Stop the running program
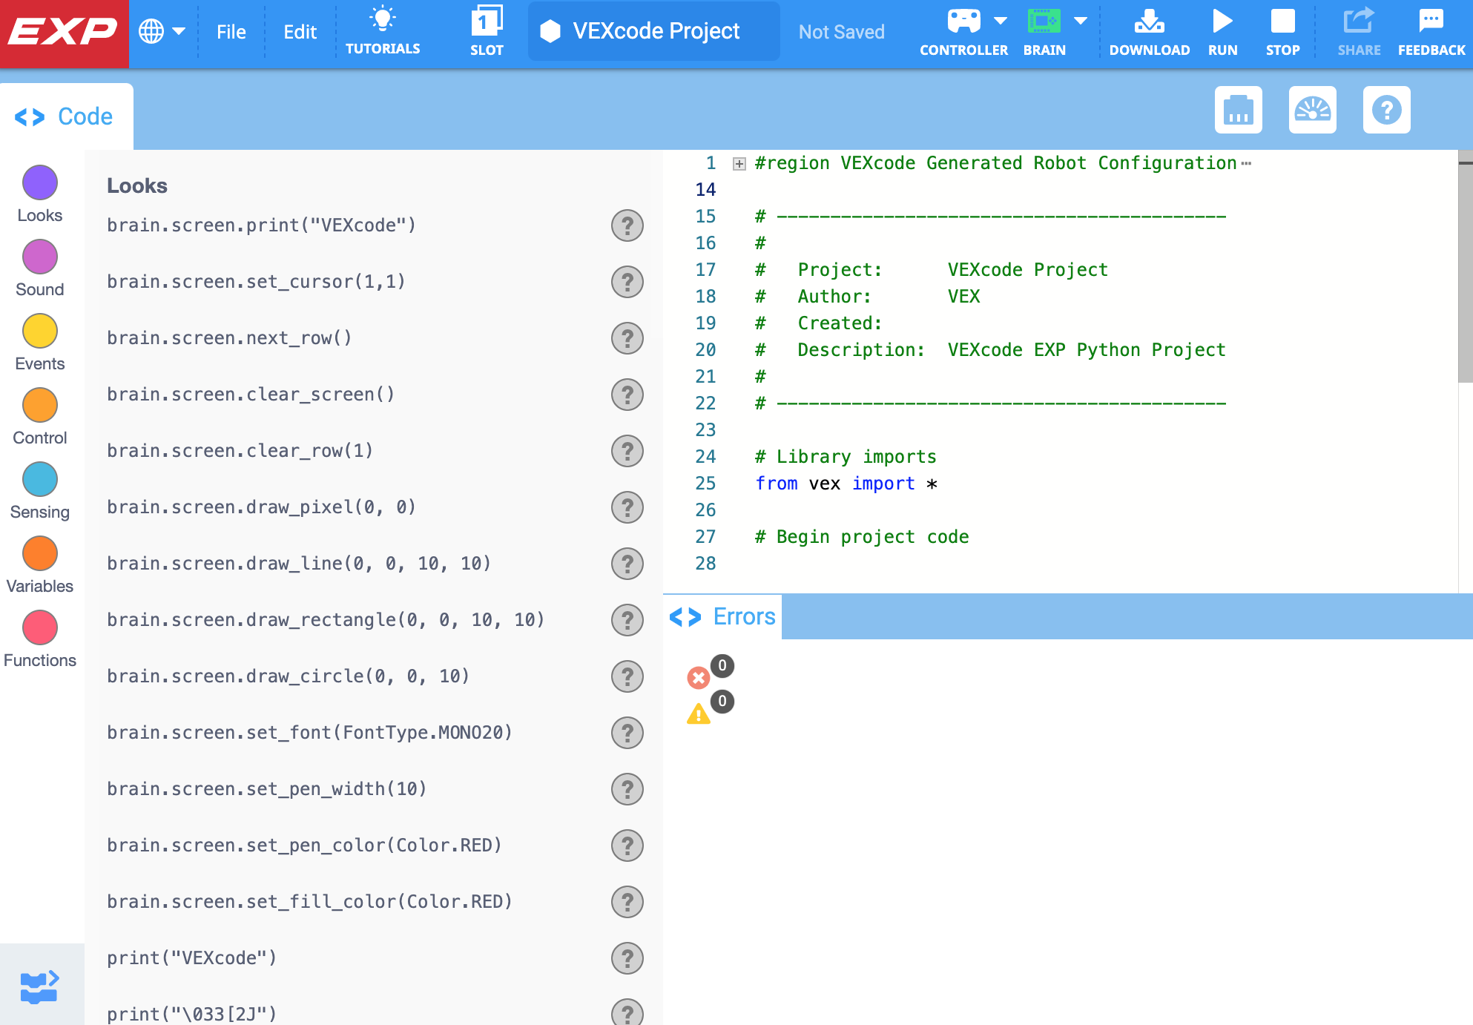 pos(1282,31)
